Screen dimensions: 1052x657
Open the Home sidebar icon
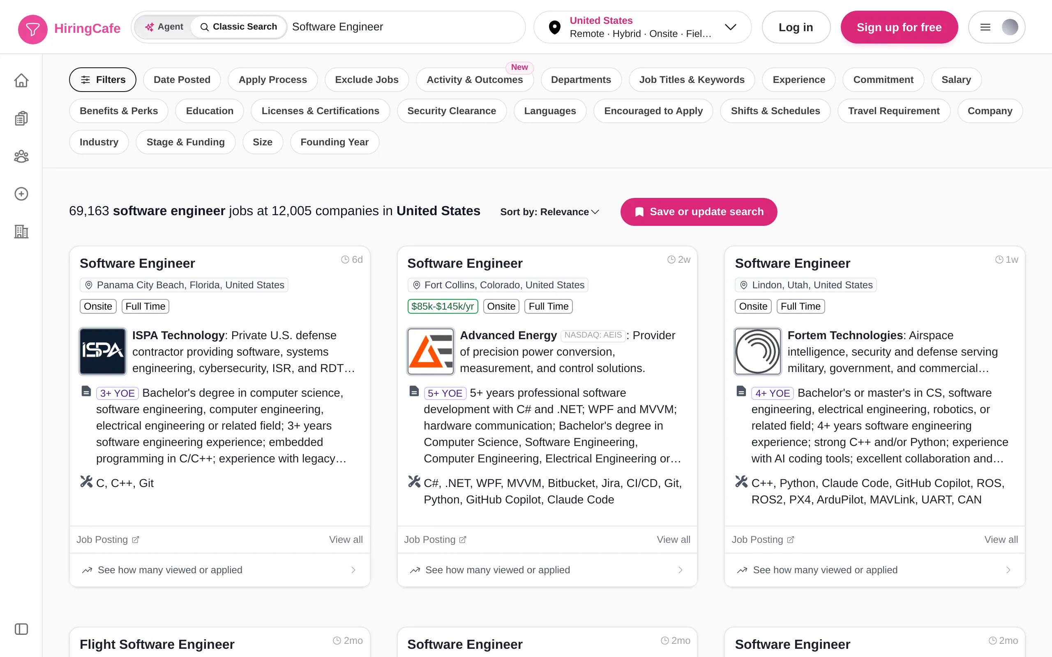[21, 80]
